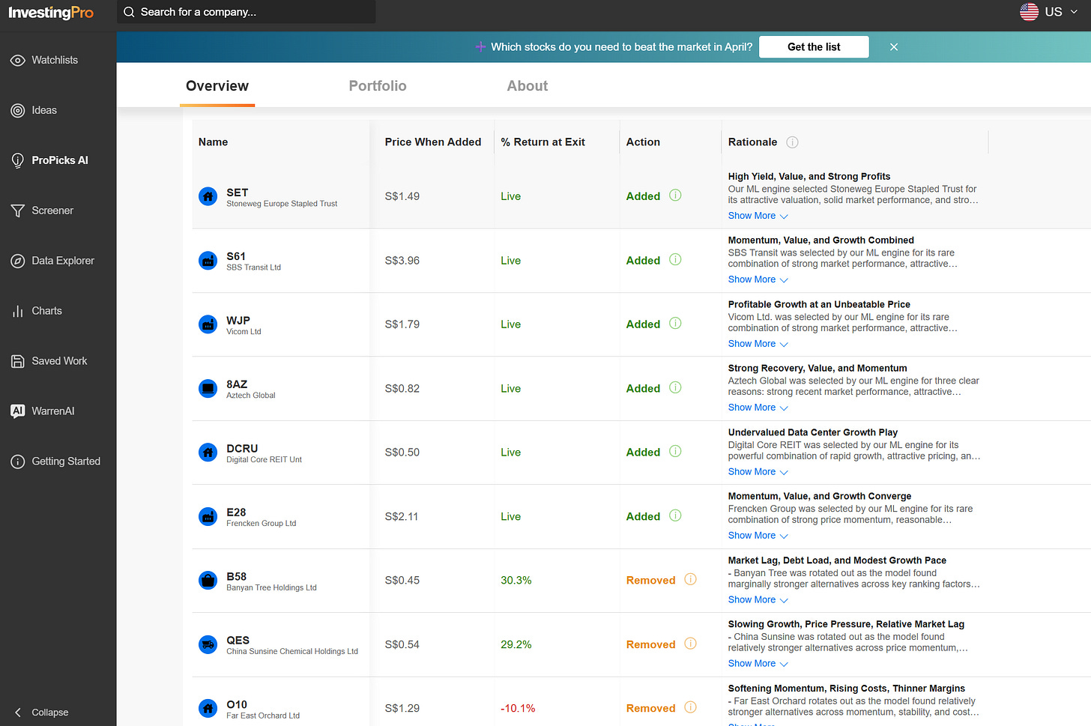Screen dimensions: 1091x726
Task: Click the S61 Added info icon
Action: pos(675,260)
